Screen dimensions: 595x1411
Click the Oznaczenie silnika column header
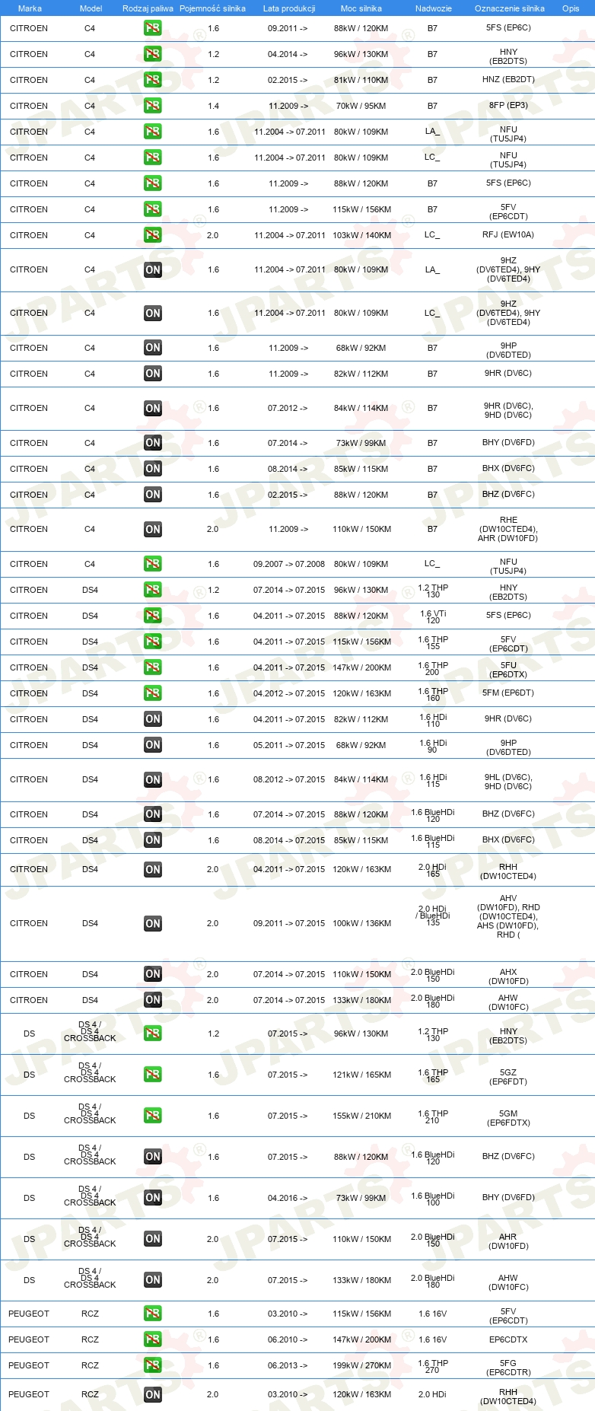[510, 8]
